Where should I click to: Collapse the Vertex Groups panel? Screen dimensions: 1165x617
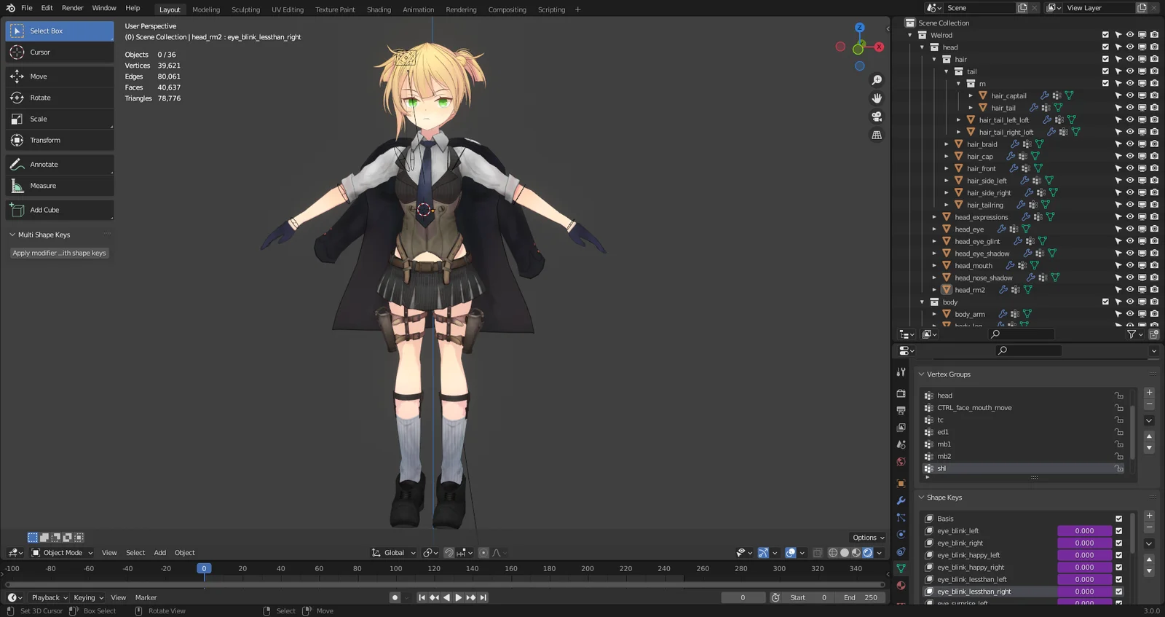(921, 374)
